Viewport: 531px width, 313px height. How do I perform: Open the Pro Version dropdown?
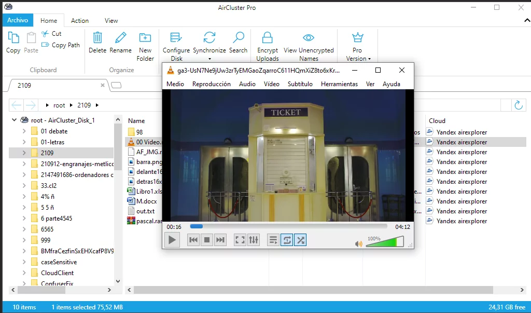point(357,58)
